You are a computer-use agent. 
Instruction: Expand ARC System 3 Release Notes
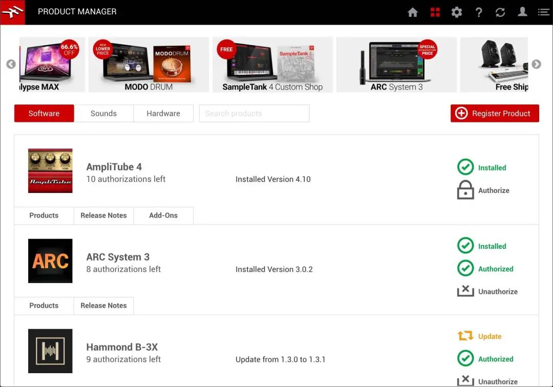pyautogui.click(x=103, y=306)
